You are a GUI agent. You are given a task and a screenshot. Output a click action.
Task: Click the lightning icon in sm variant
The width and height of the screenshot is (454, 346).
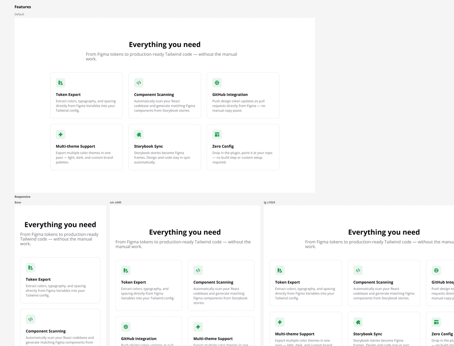click(x=198, y=327)
